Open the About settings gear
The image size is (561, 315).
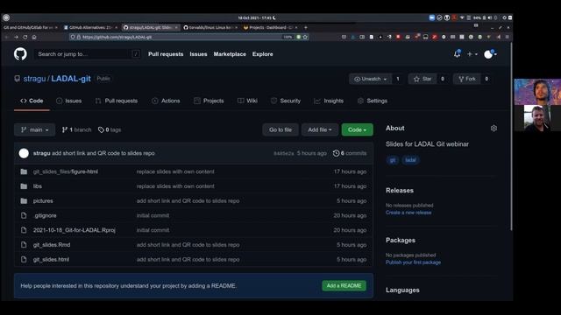494,129
